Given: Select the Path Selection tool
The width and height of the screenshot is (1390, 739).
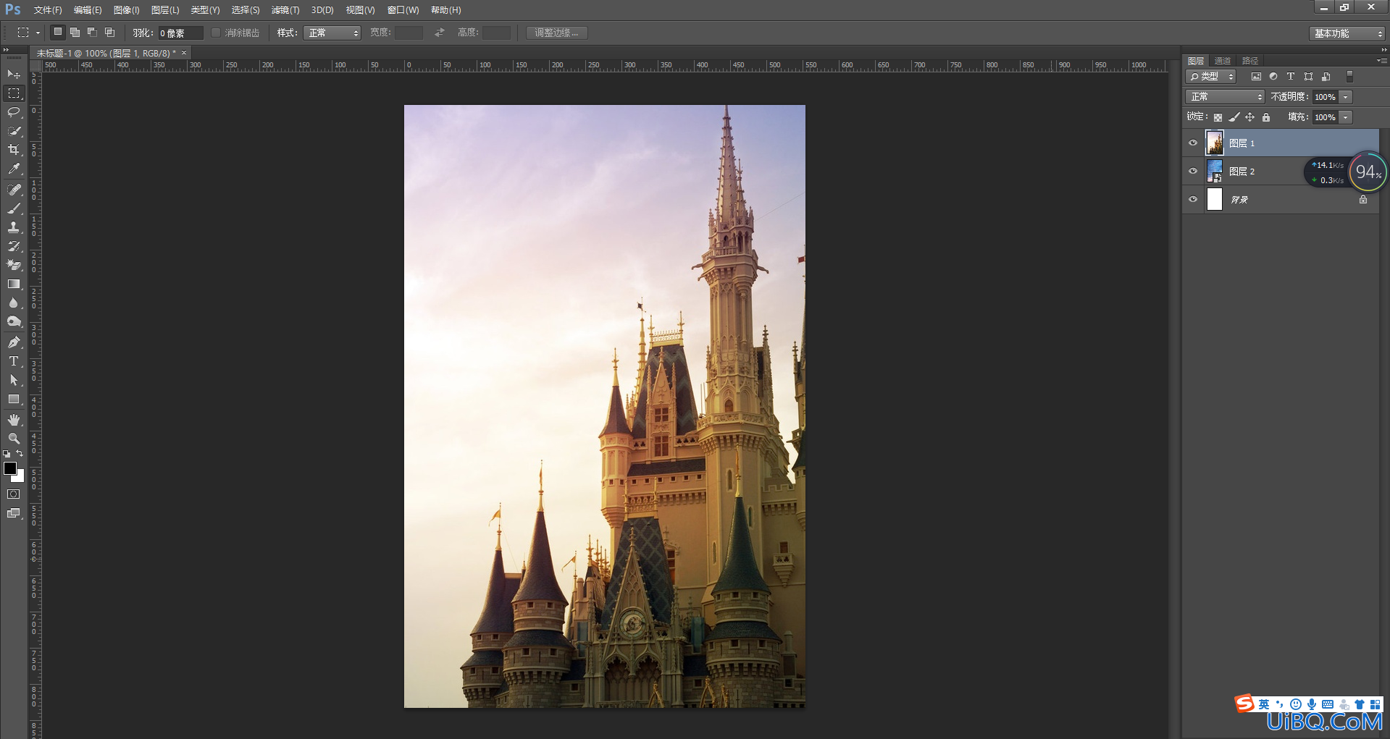Looking at the screenshot, I should point(14,380).
